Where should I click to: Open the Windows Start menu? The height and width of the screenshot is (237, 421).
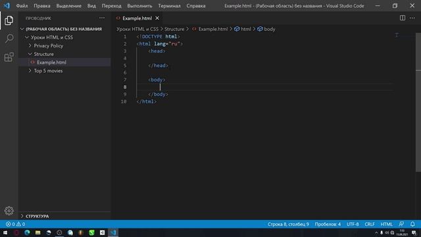5,232
